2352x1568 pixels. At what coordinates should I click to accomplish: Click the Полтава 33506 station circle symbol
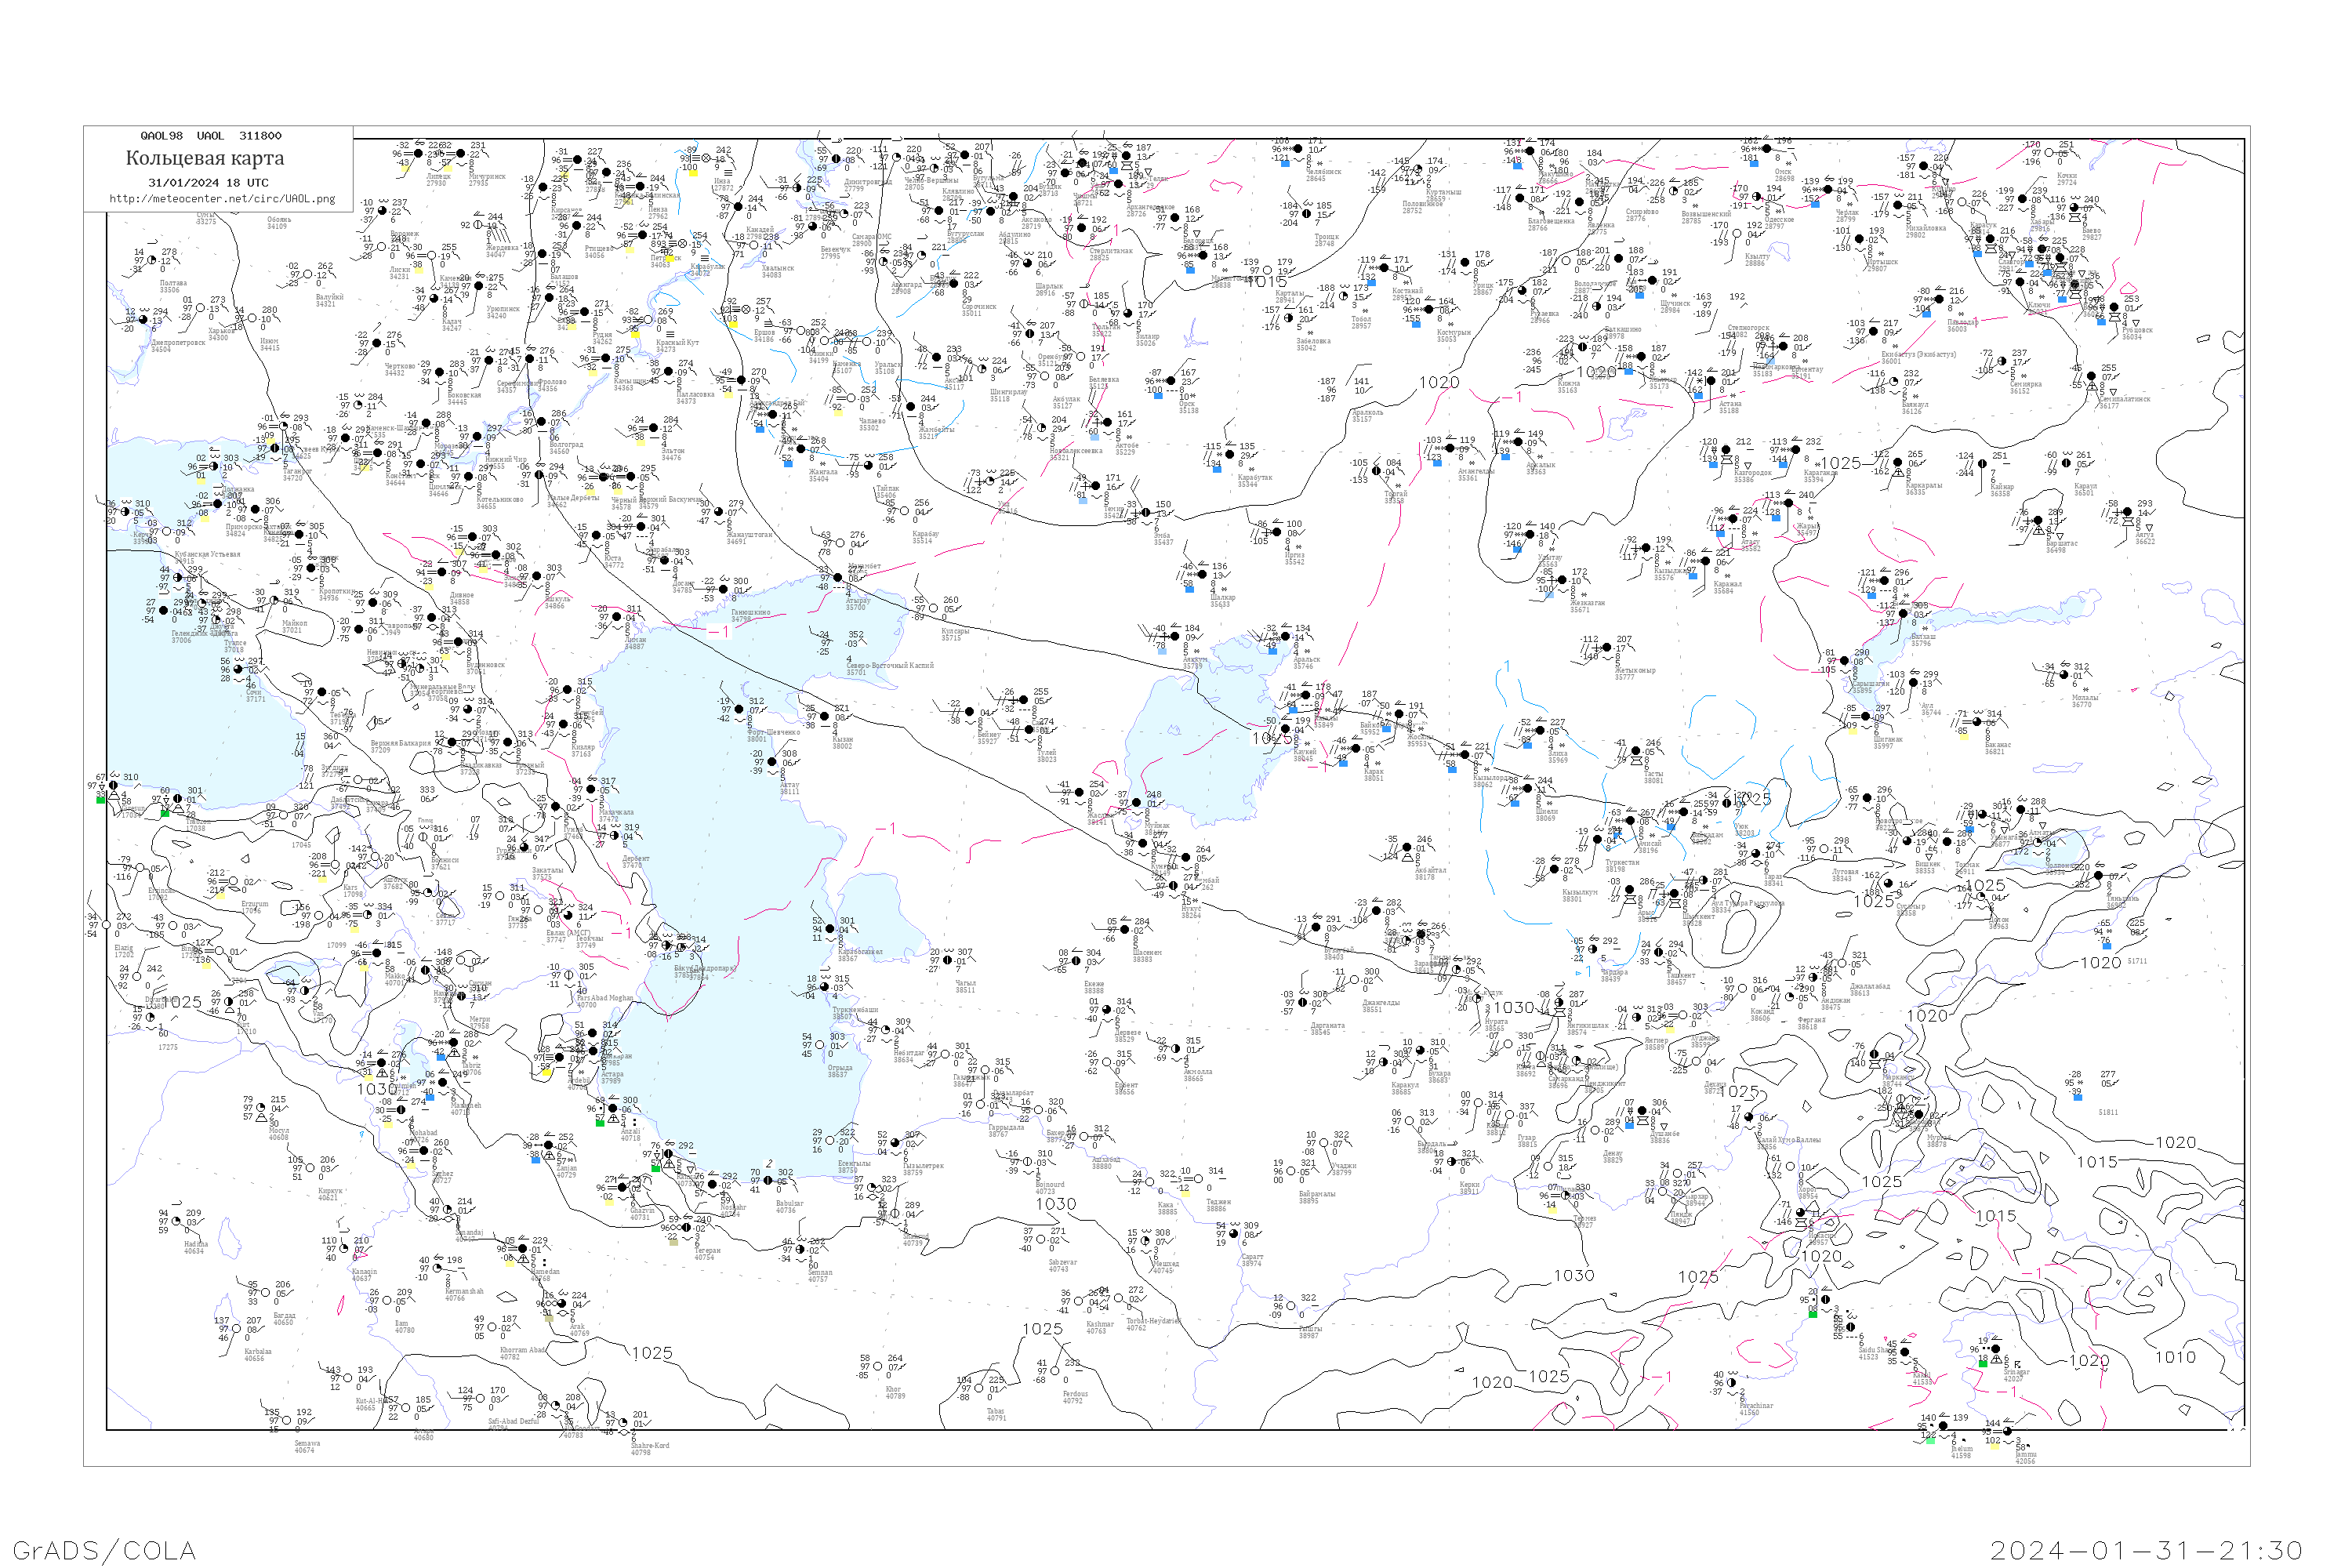152,261
